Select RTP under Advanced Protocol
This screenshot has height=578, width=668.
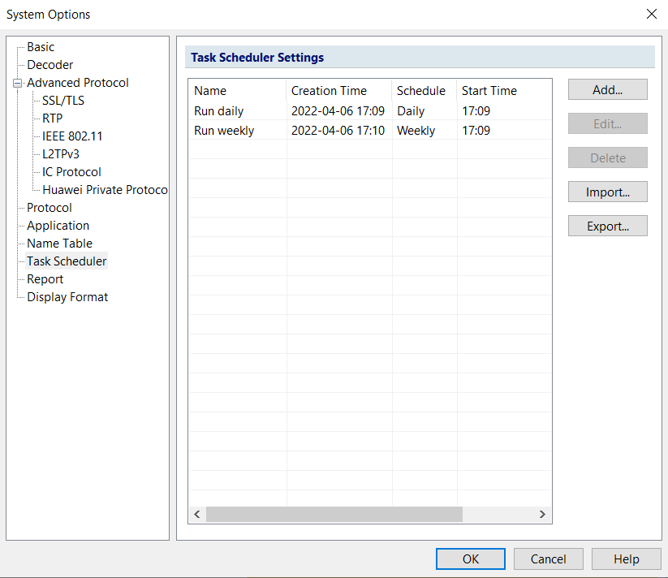click(x=53, y=119)
